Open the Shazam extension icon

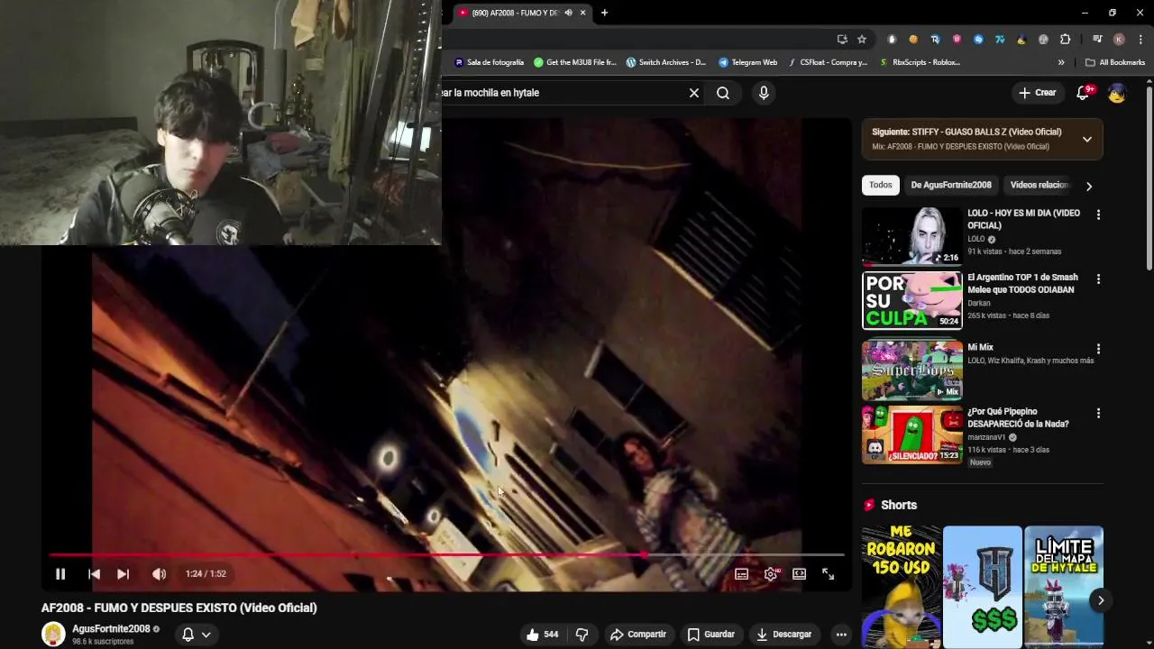tap(978, 39)
